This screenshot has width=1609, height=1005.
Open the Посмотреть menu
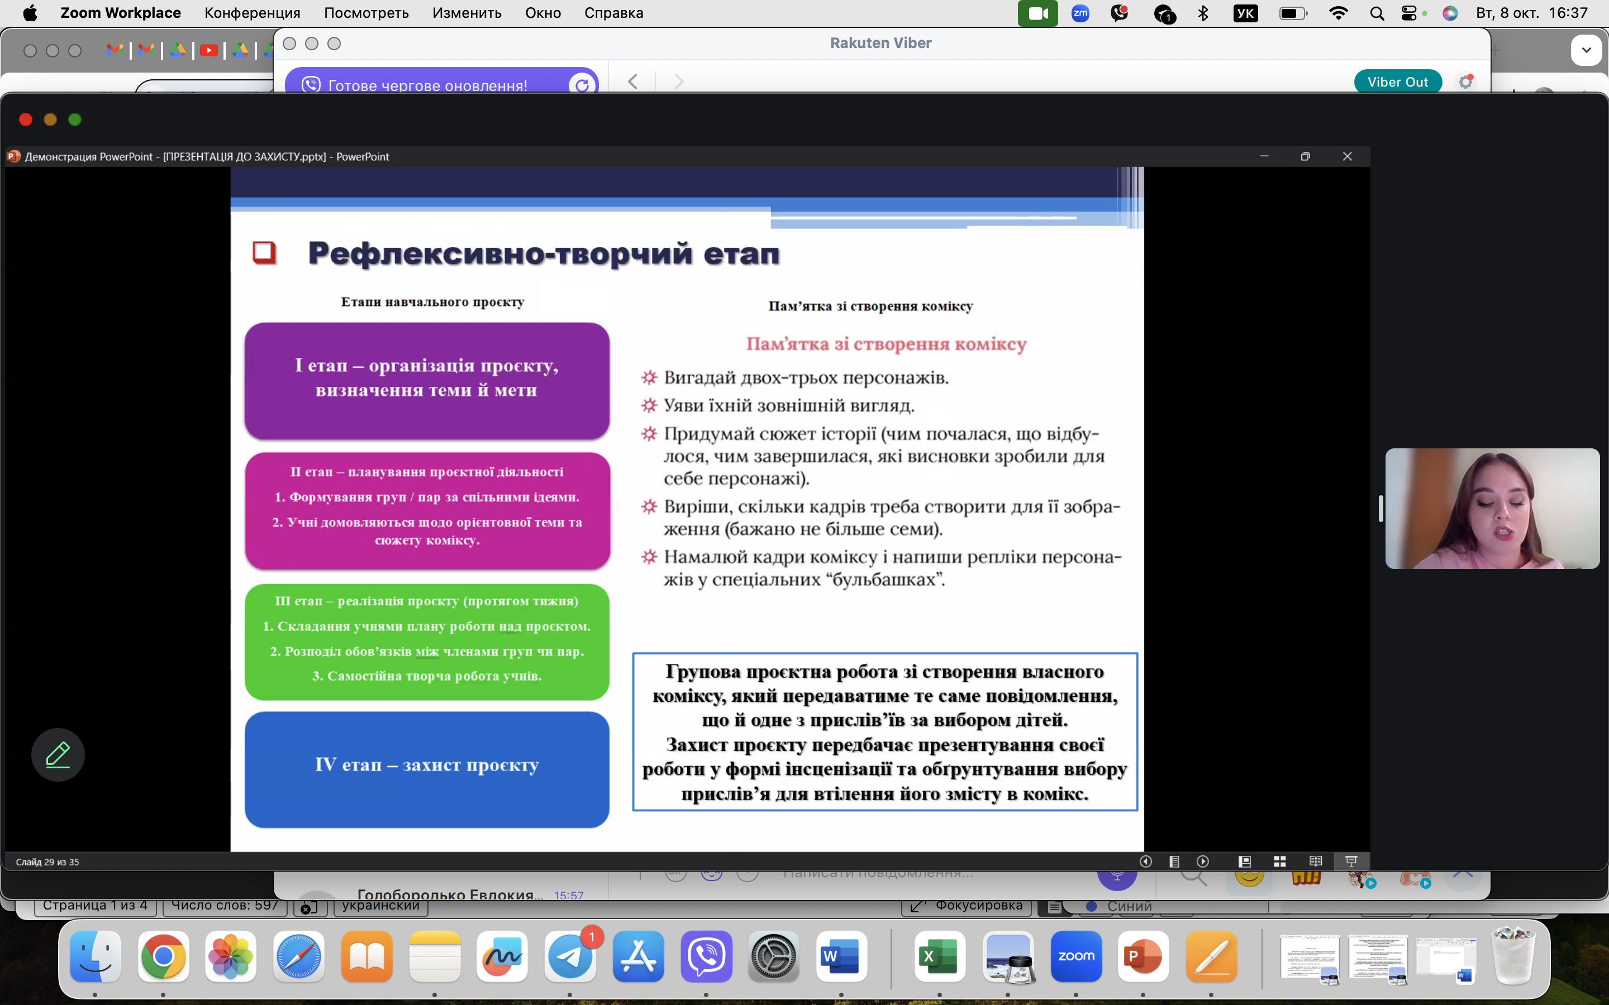tap(366, 13)
